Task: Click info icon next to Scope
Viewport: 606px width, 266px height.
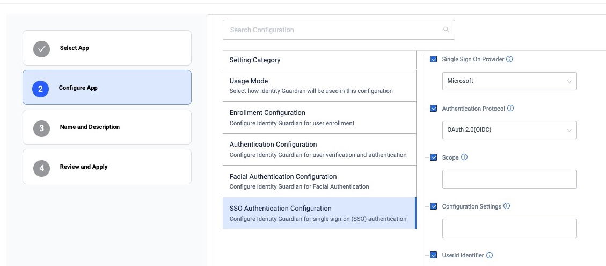Action: (x=464, y=157)
